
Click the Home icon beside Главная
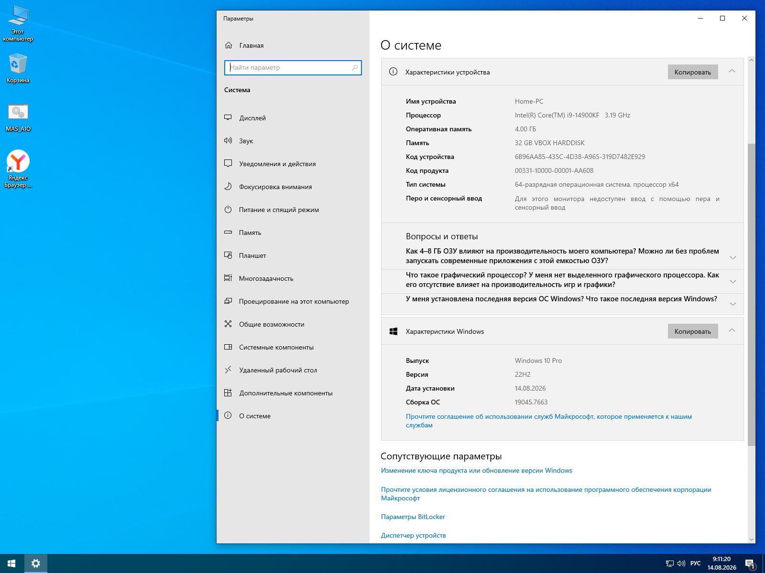(228, 45)
